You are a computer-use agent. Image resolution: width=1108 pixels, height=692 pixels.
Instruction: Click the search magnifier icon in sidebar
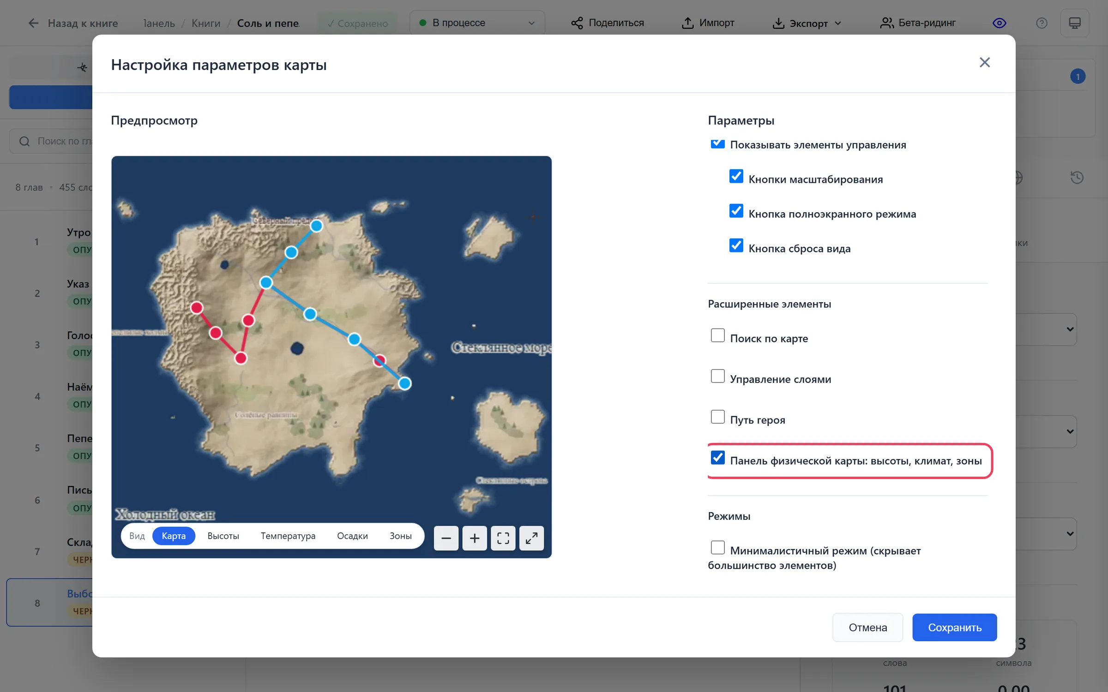[x=24, y=141]
